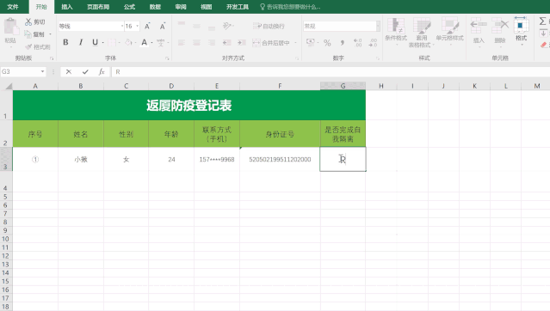This screenshot has width=550, height=311.
Task: Toggle italic formatting
Action: point(81,42)
